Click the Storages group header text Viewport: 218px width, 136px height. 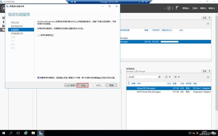click(124, 38)
